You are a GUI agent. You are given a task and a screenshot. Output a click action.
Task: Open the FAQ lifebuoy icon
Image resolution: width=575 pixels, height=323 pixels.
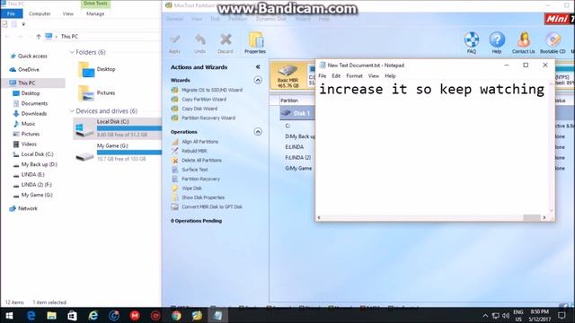pyautogui.click(x=472, y=43)
